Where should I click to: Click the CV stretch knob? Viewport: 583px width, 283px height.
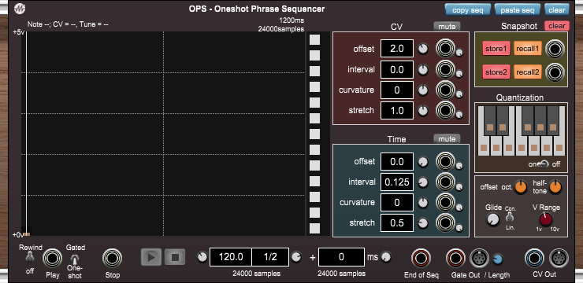pyautogui.click(x=423, y=111)
